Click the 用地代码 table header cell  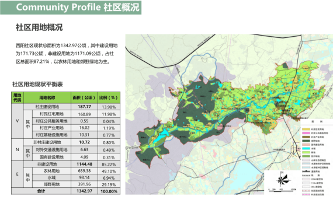click(x=17, y=97)
